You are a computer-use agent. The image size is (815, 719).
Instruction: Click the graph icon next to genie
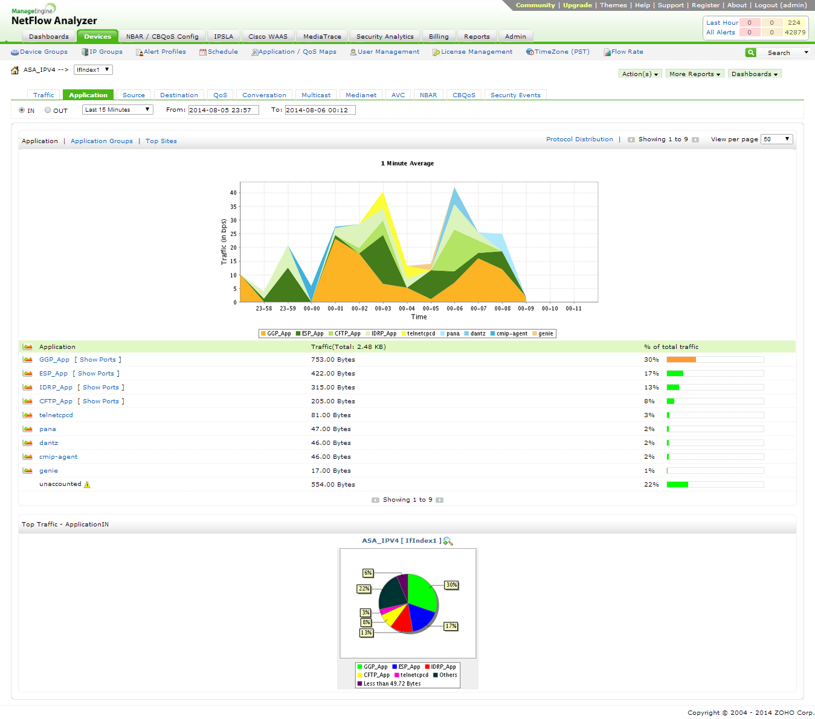28,471
